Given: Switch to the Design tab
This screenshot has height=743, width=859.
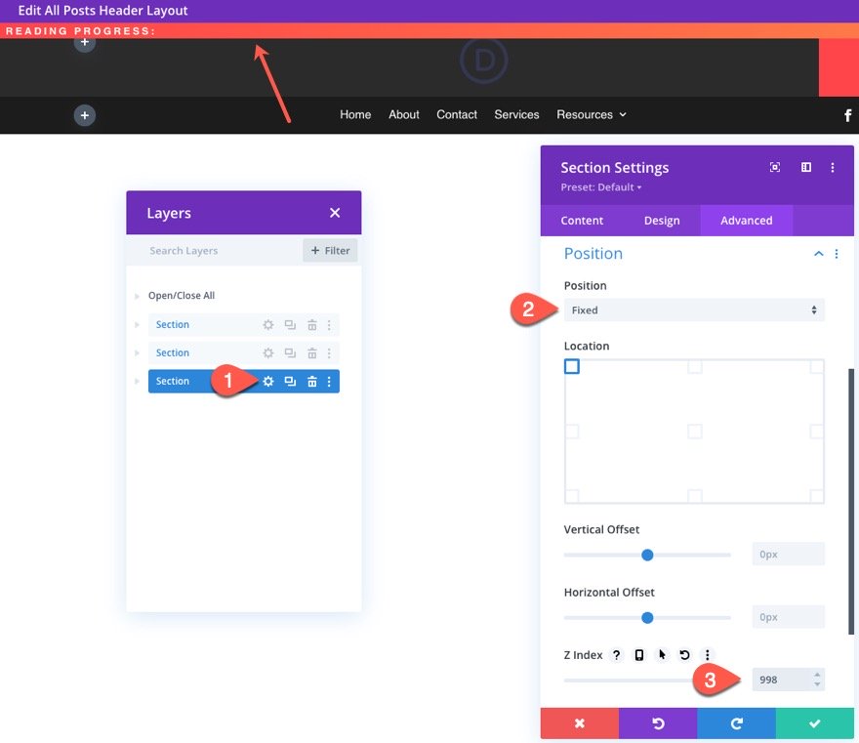Looking at the screenshot, I should click(x=662, y=221).
